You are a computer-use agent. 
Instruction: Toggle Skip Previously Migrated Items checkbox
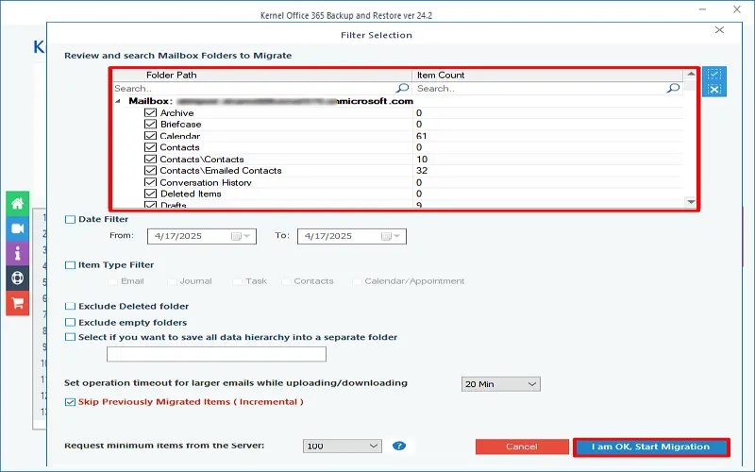(x=70, y=402)
